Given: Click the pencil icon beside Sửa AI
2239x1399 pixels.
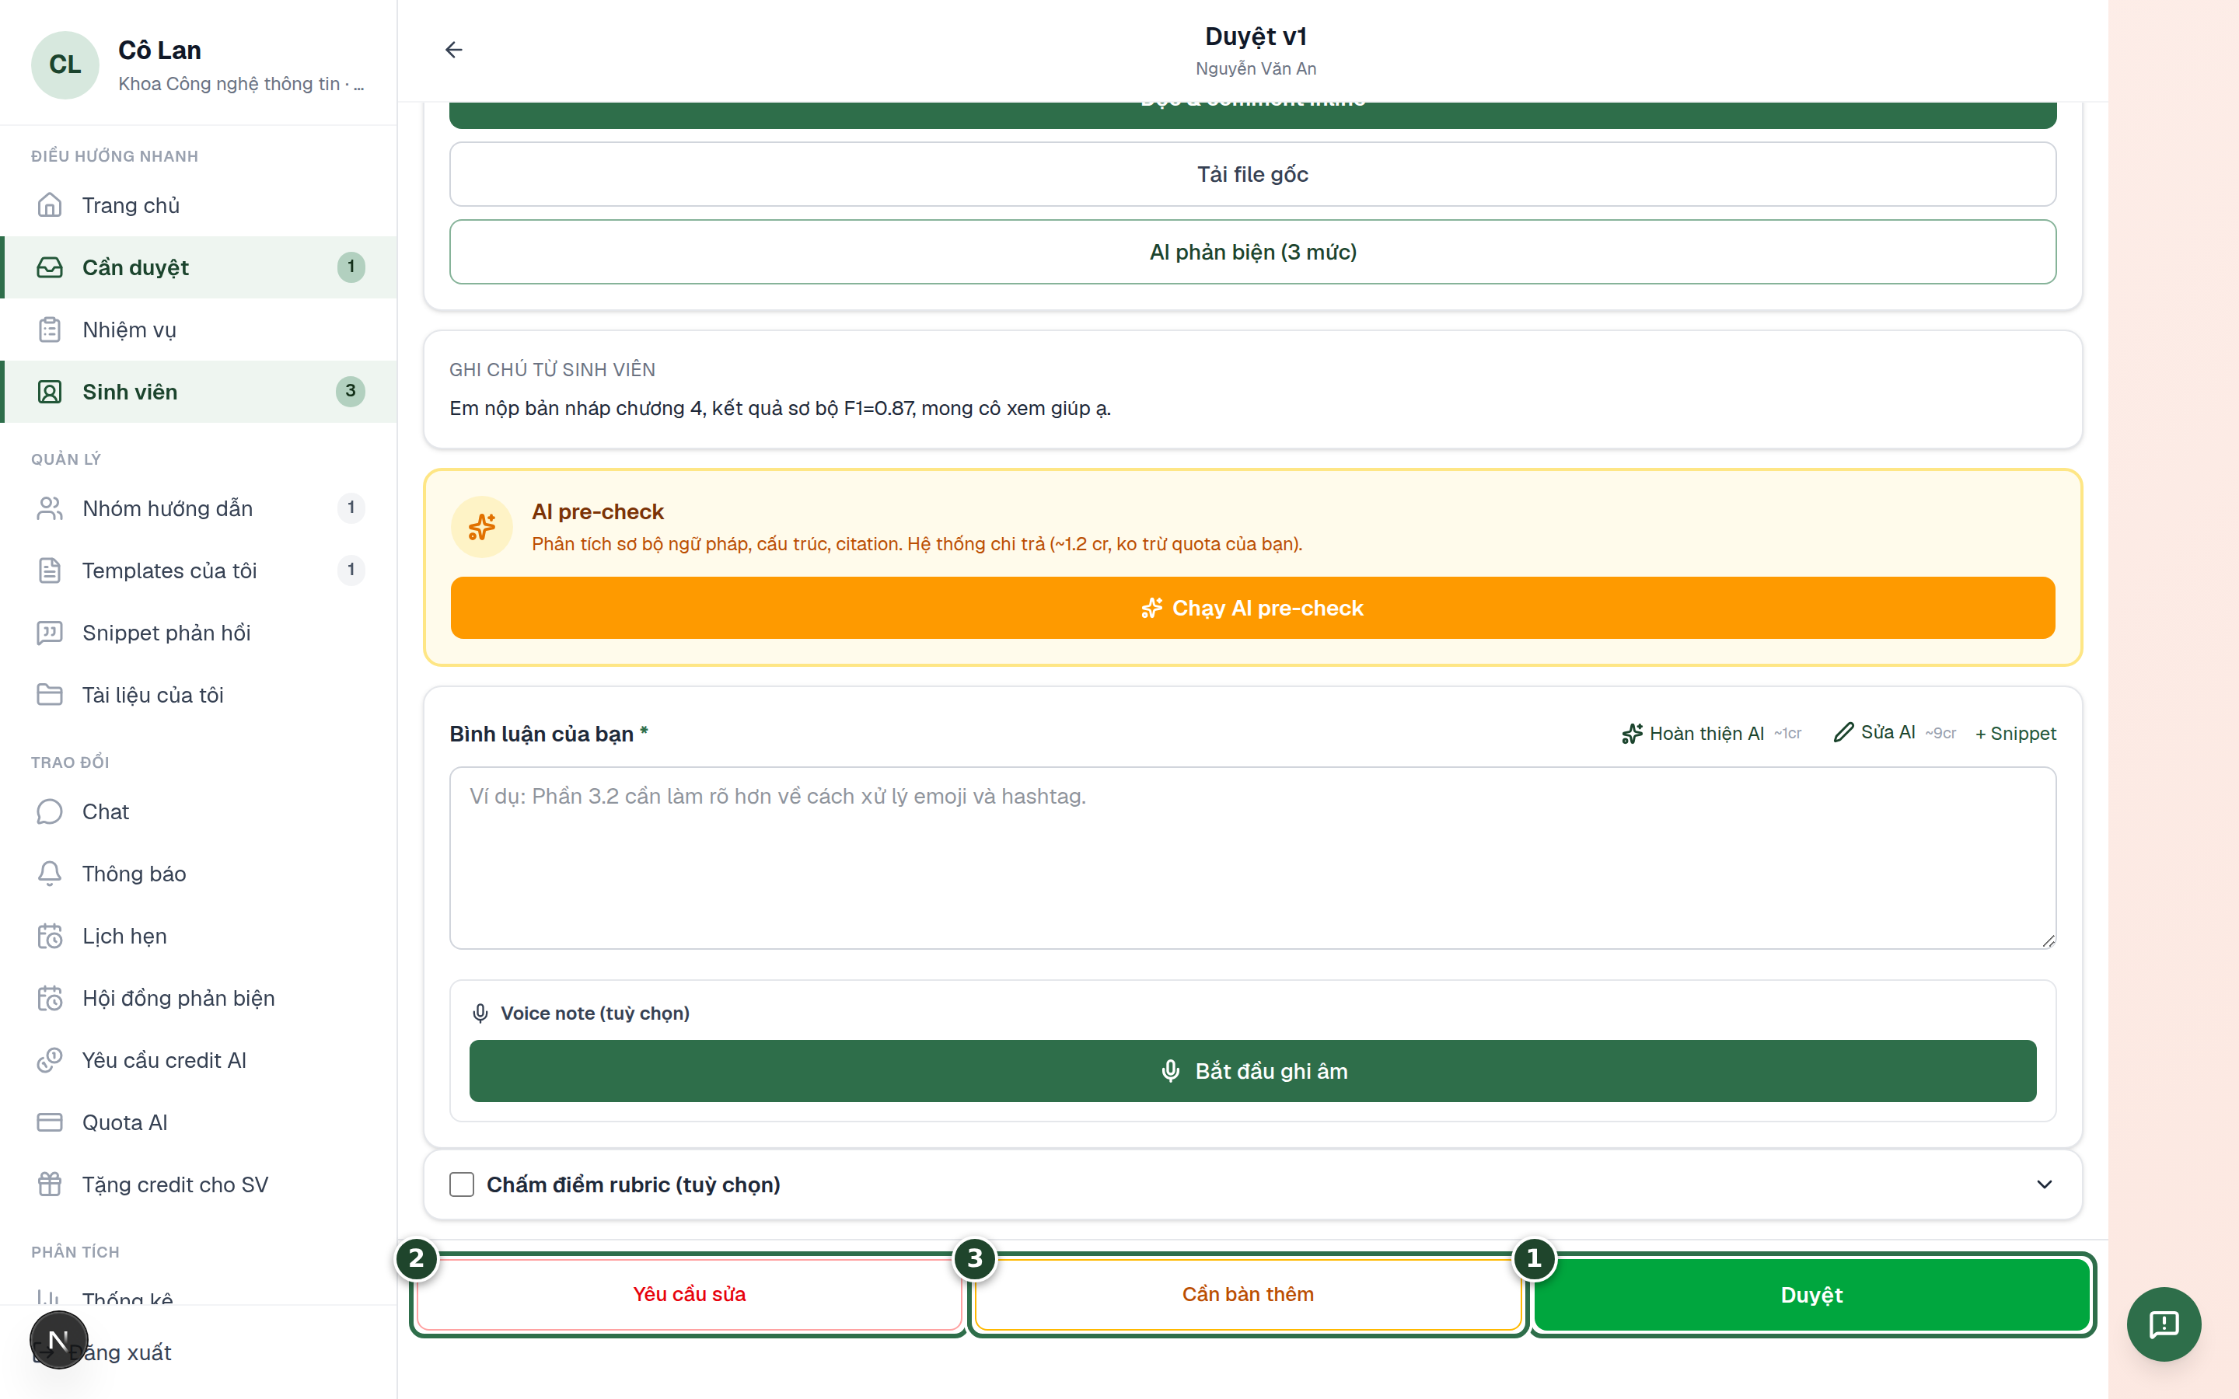Looking at the screenshot, I should pyautogui.click(x=1843, y=732).
